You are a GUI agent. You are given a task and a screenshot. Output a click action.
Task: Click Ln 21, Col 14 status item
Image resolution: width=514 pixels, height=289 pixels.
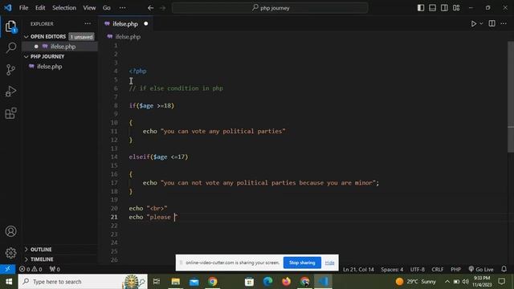pos(358,270)
